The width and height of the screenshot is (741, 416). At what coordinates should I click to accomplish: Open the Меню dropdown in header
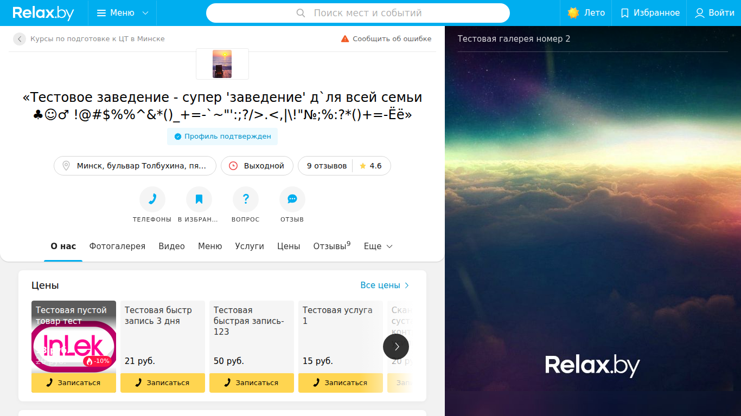[x=122, y=13]
